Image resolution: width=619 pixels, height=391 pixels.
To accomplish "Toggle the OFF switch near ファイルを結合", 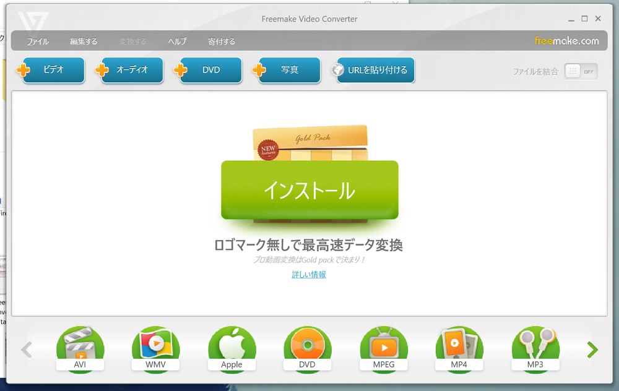I will tap(589, 71).
